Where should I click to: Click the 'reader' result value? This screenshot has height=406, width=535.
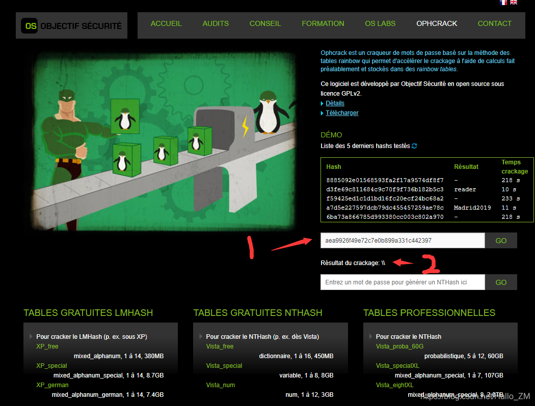465,189
